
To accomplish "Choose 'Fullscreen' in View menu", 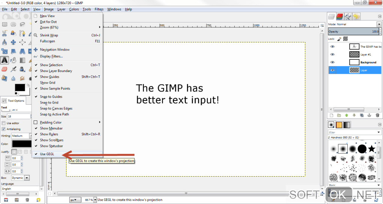I will click(x=67, y=41).
